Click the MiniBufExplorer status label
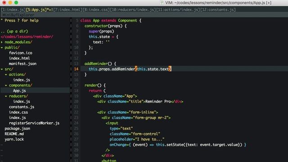 point(18,15)
